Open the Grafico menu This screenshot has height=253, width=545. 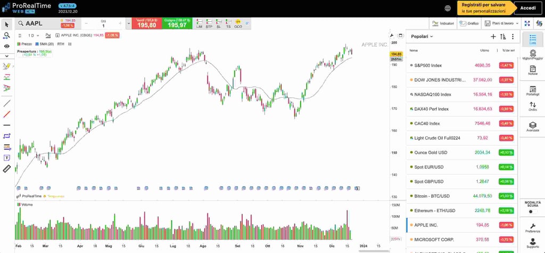tap(469, 23)
